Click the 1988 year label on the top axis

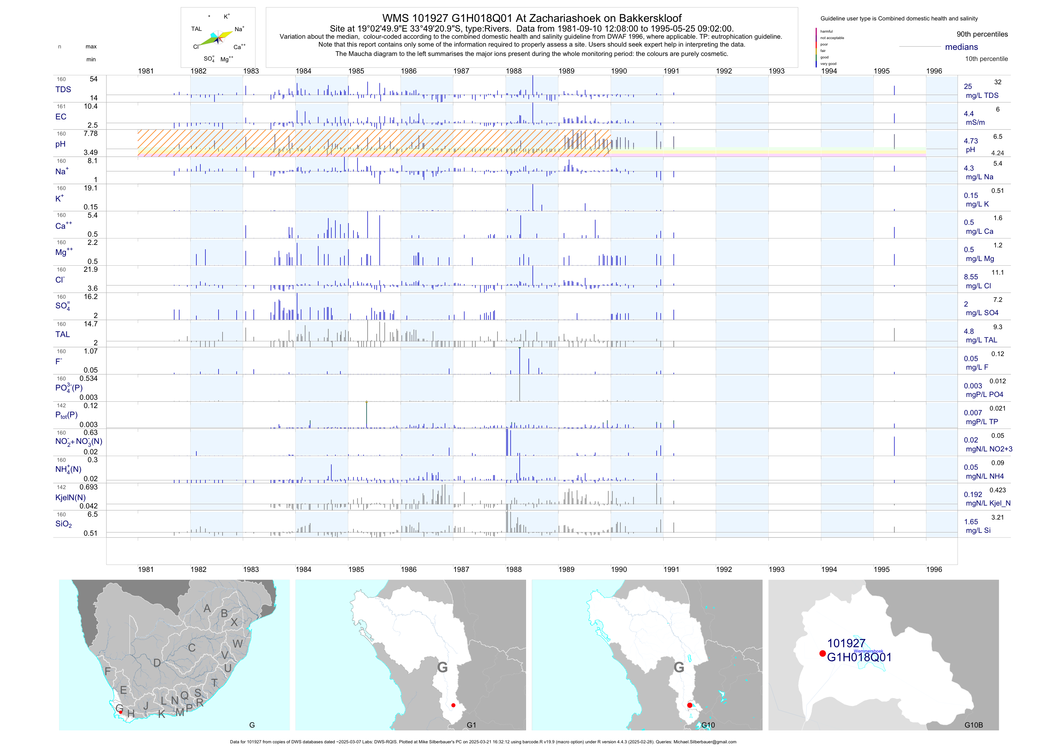[514, 71]
